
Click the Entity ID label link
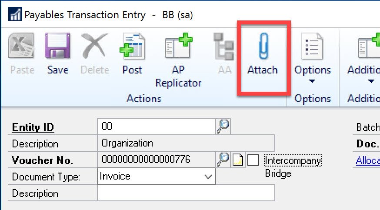pos(33,127)
